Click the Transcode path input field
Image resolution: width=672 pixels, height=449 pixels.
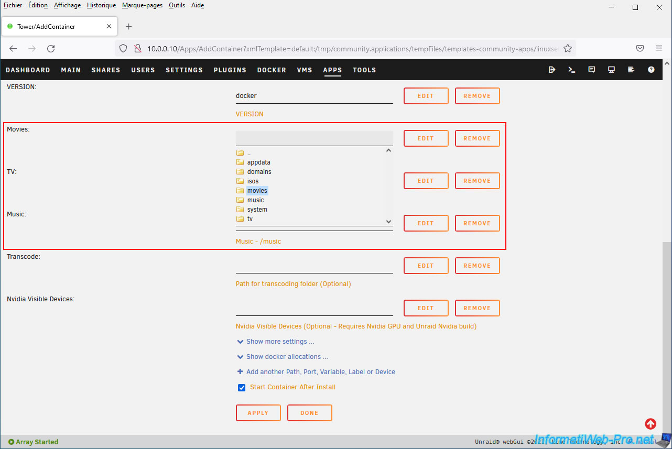314,266
